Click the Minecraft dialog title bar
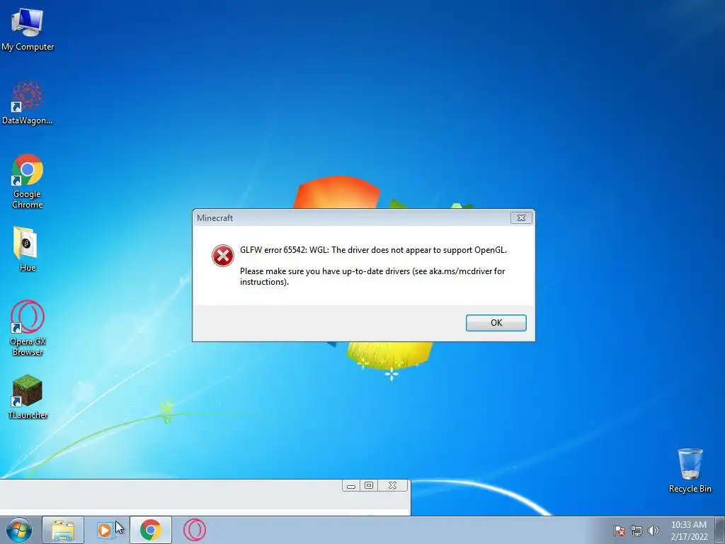 [351, 218]
